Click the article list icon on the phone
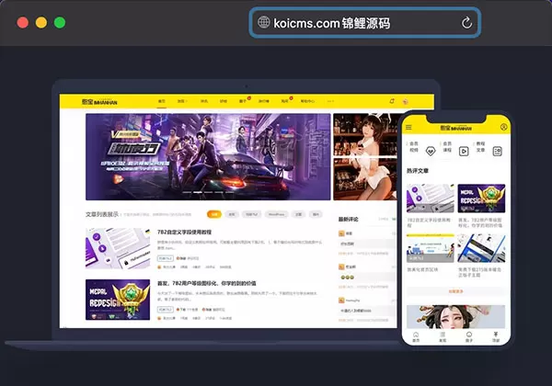Viewport: 552px width, 386px height. 497,151
